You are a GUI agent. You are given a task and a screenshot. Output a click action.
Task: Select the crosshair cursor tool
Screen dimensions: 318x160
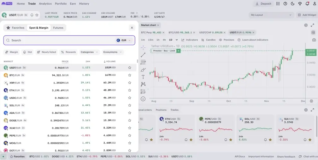143,47
